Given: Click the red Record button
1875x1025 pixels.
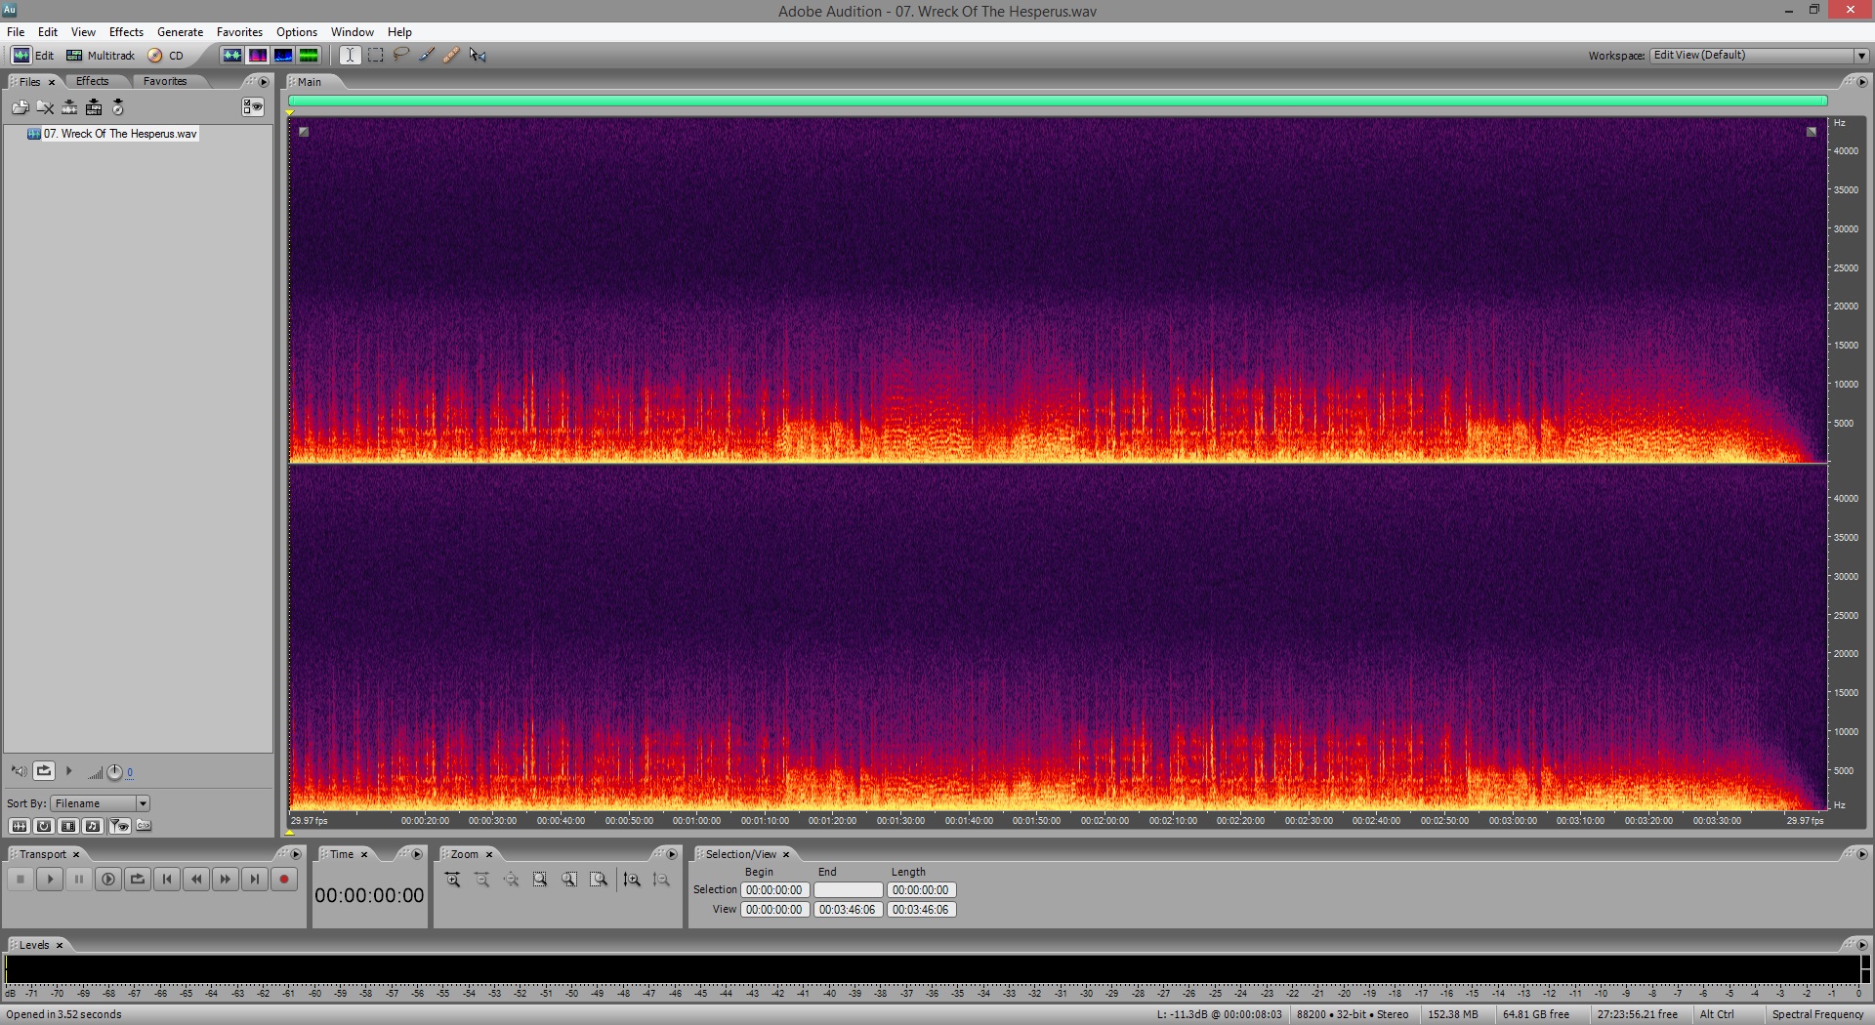Looking at the screenshot, I should tap(284, 880).
